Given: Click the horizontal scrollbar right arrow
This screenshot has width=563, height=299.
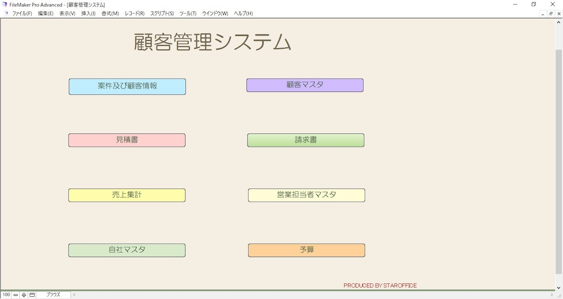Looking at the screenshot, I should [551, 295].
